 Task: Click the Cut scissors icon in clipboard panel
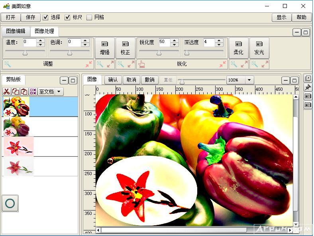point(6,92)
